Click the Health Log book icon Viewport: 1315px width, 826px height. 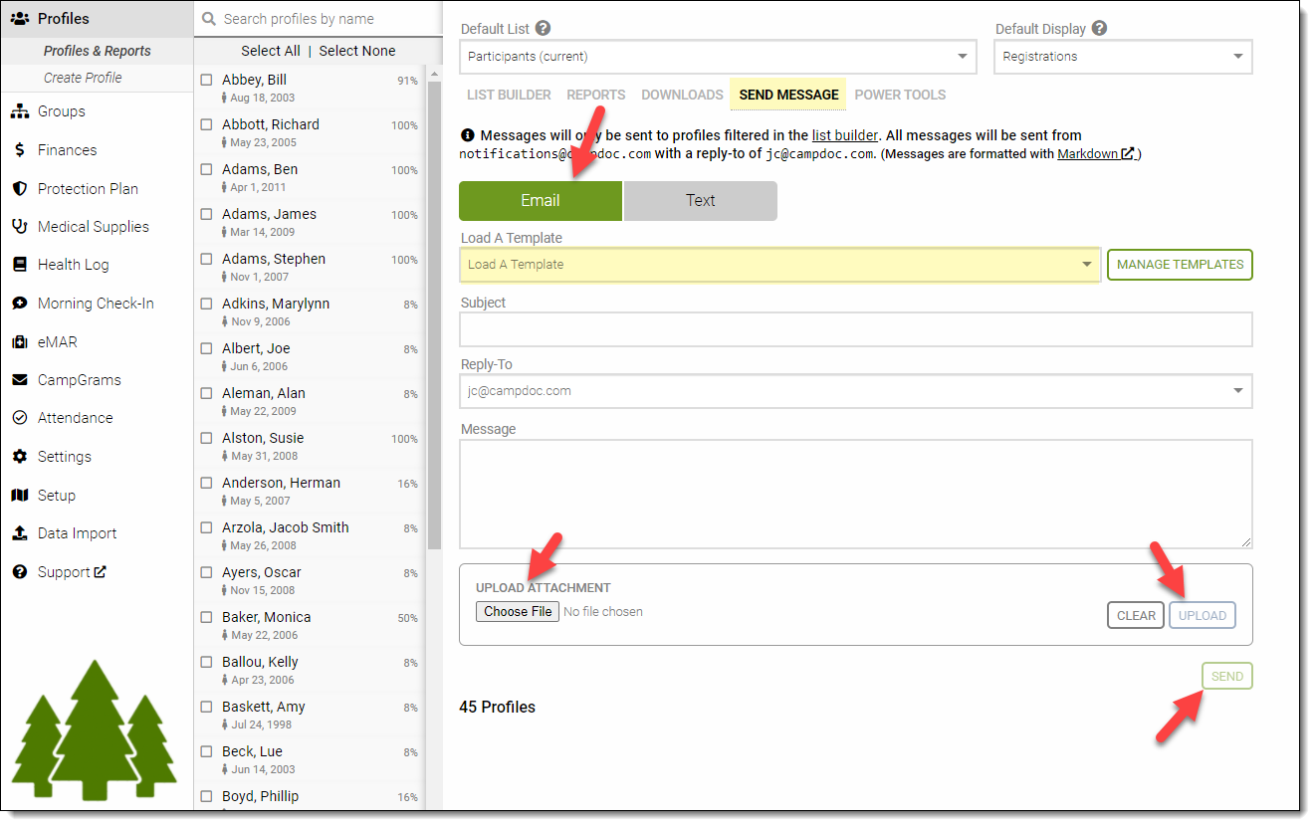click(x=19, y=265)
